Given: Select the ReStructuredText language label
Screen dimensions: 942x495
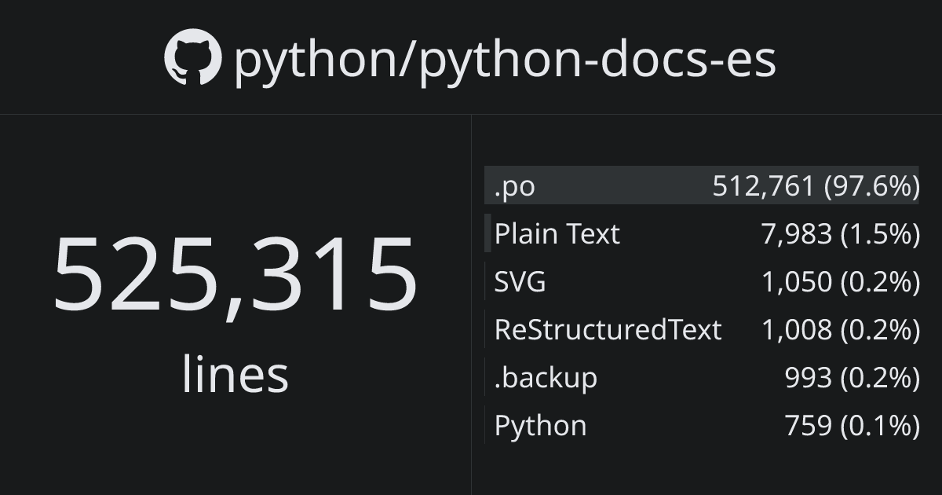Looking at the screenshot, I should pyautogui.click(x=608, y=330).
